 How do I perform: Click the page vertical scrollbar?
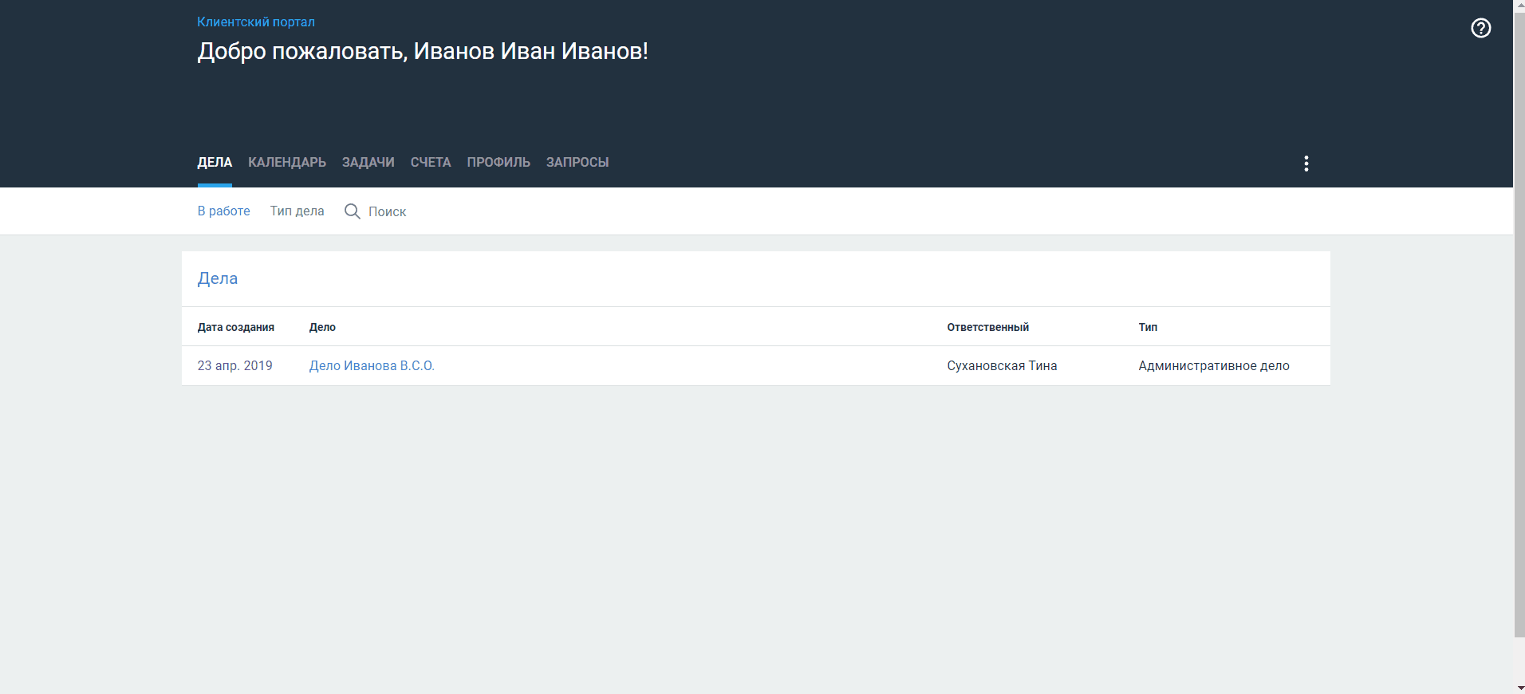(x=1519, y=319)
